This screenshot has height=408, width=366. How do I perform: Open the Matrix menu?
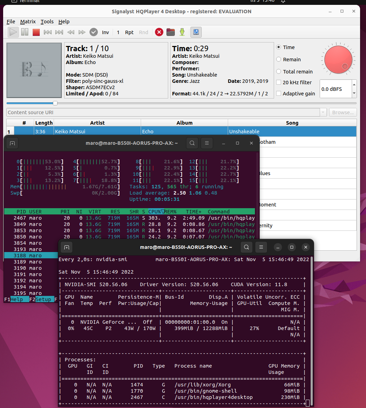tap(28, 22)
